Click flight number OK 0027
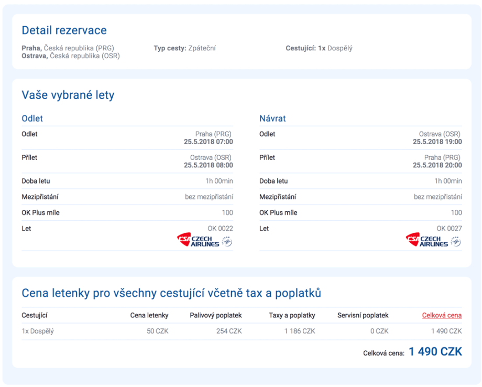This screenshot has height=387, width=482. pyautogui.click(x=450, y=229)
